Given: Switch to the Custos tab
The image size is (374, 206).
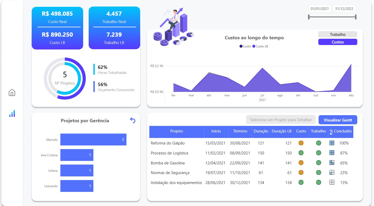Looking at the screenshot, I should (x=337, y=42).
